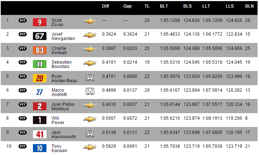This screenshot has height=155, width=259.
Task: Select the yellow 28 car number badge
Action: pyautogui.click(x=40, y=78)
